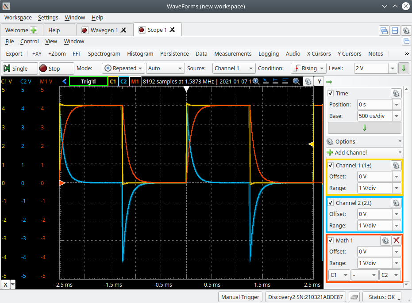Open Math 1 settings gear
Image resolution: width=412 pixels, height=303 pixels.
(x=385, y=241)
